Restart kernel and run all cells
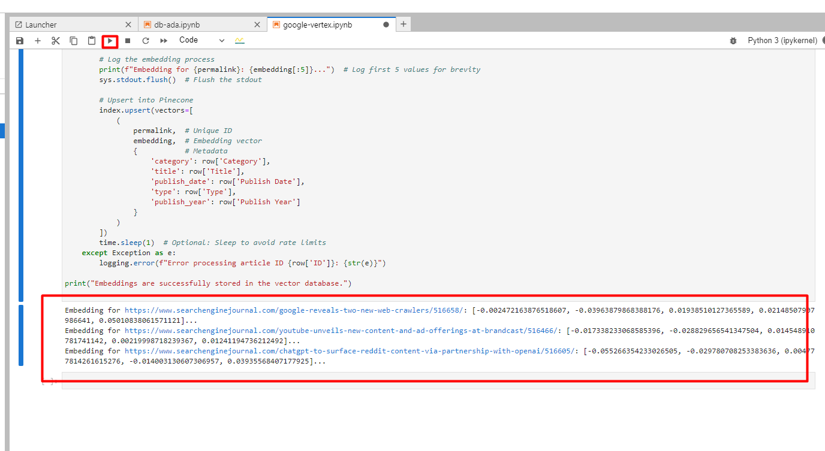825x451 pixels. point(164,41)
